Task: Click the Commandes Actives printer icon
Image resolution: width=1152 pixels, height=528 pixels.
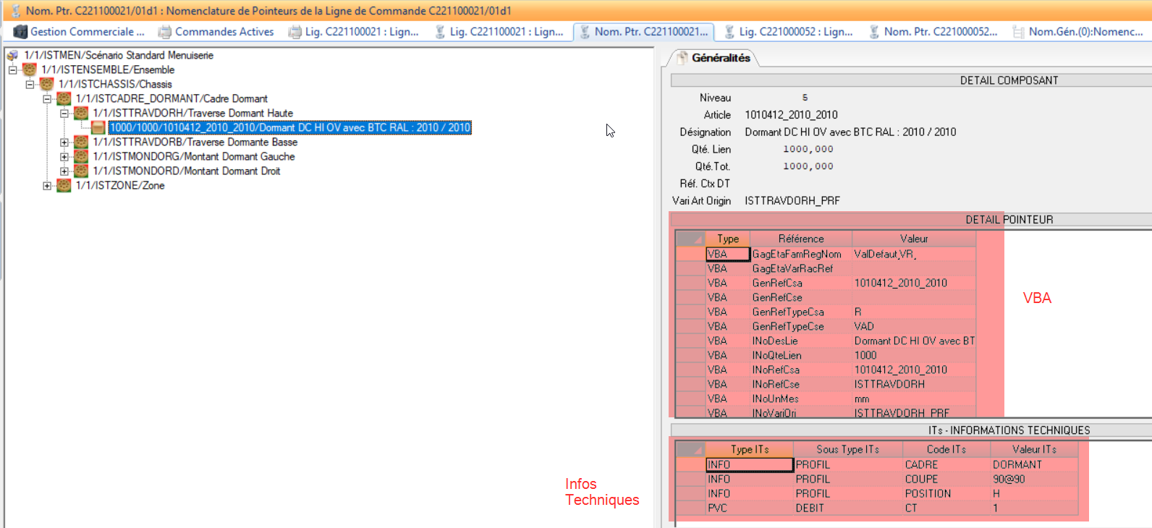Action: point(165,32)
